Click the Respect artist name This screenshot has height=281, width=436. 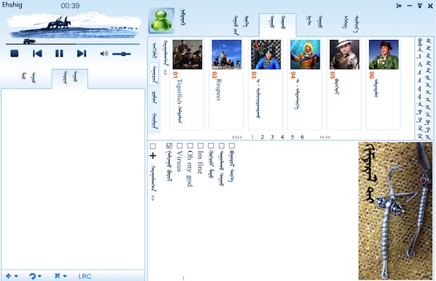219,89
